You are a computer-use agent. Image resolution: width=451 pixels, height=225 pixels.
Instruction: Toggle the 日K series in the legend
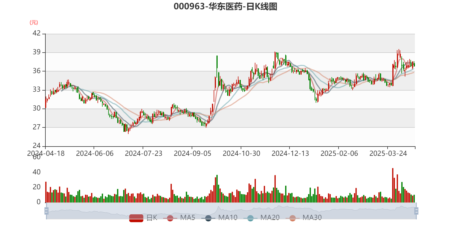click(x=143, y=218)
